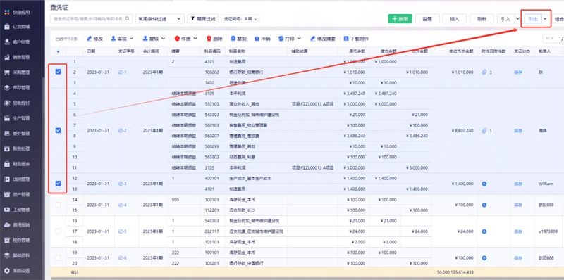The height and width of the screenshot is (280, 564).
Task: Open 库存管理 sidebar icon
Action: click(7, 88)
